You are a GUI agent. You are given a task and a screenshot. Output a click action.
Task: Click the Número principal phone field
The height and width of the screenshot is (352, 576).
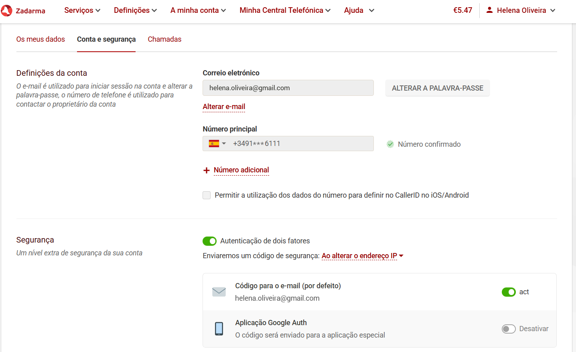(x=288, y=144)
